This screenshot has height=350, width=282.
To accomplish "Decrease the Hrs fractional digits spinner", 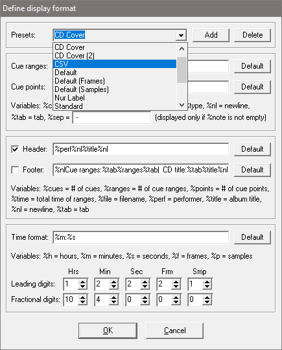I will pyautogui.click(x=82, y=302).
